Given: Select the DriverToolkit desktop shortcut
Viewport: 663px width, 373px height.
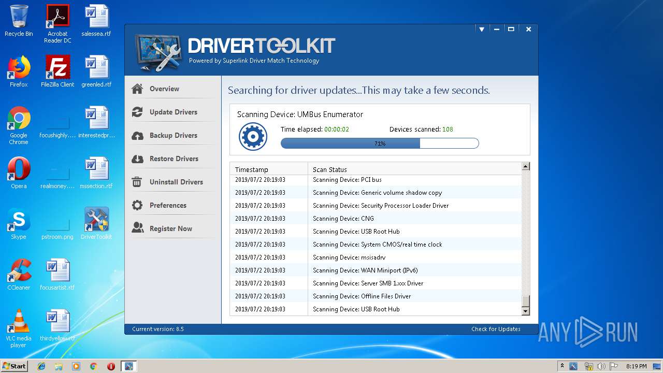Looking at the screenshot, I should [96, 224].
